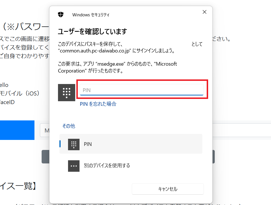Click the モバイル（iOS） text on the page
This screenshot has height=205, width=271.
pos(20,93)
